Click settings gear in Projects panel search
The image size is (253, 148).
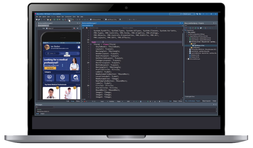(186, 26)
